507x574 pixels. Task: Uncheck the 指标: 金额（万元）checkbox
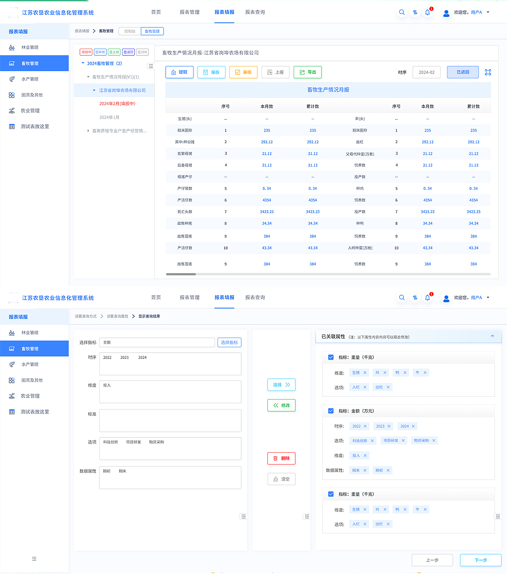tap(331, 411)
